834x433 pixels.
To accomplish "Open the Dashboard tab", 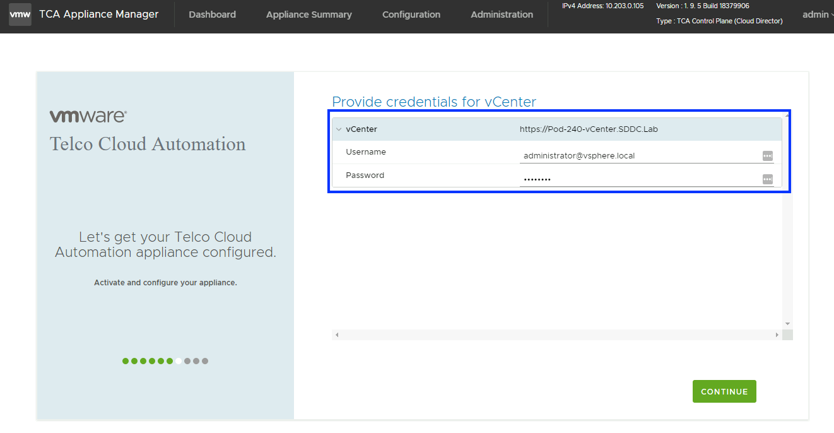I will click(212, 15).
